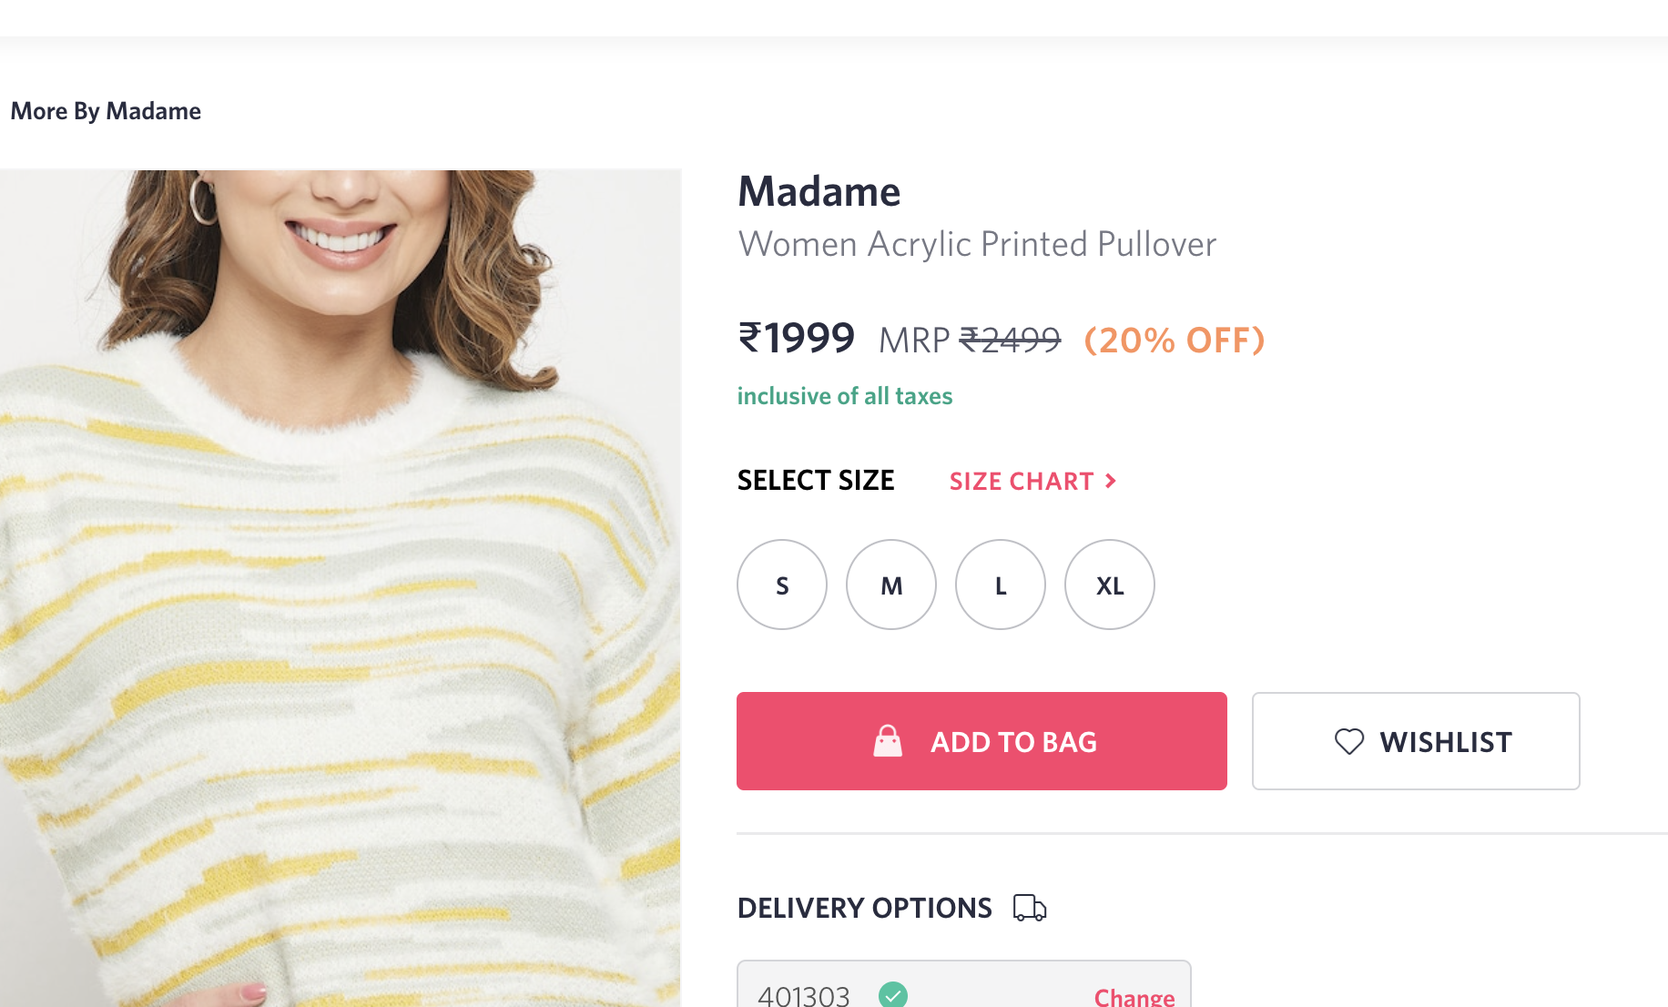
Task: Click the bag icon on Add to Bag
Action: coord(888,741)
